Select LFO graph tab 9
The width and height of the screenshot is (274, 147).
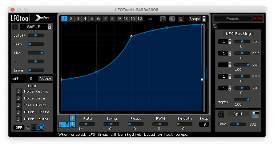119,19
